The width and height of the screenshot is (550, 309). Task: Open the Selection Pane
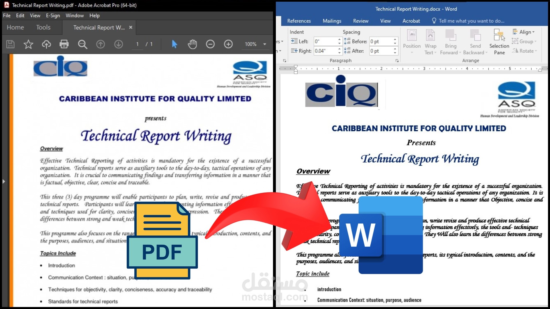pyautogui.click(x=499, y=41)
